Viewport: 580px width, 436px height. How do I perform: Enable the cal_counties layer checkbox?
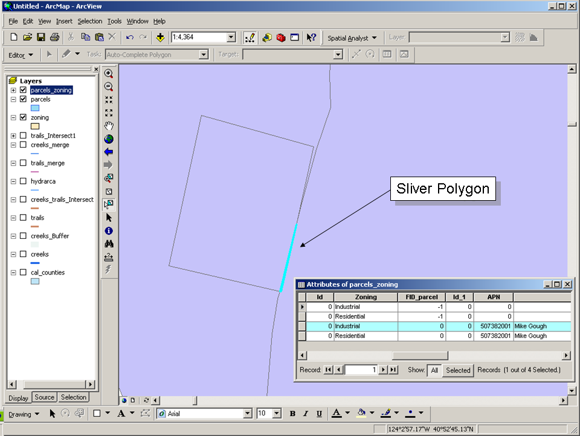(x=24, y=272)
